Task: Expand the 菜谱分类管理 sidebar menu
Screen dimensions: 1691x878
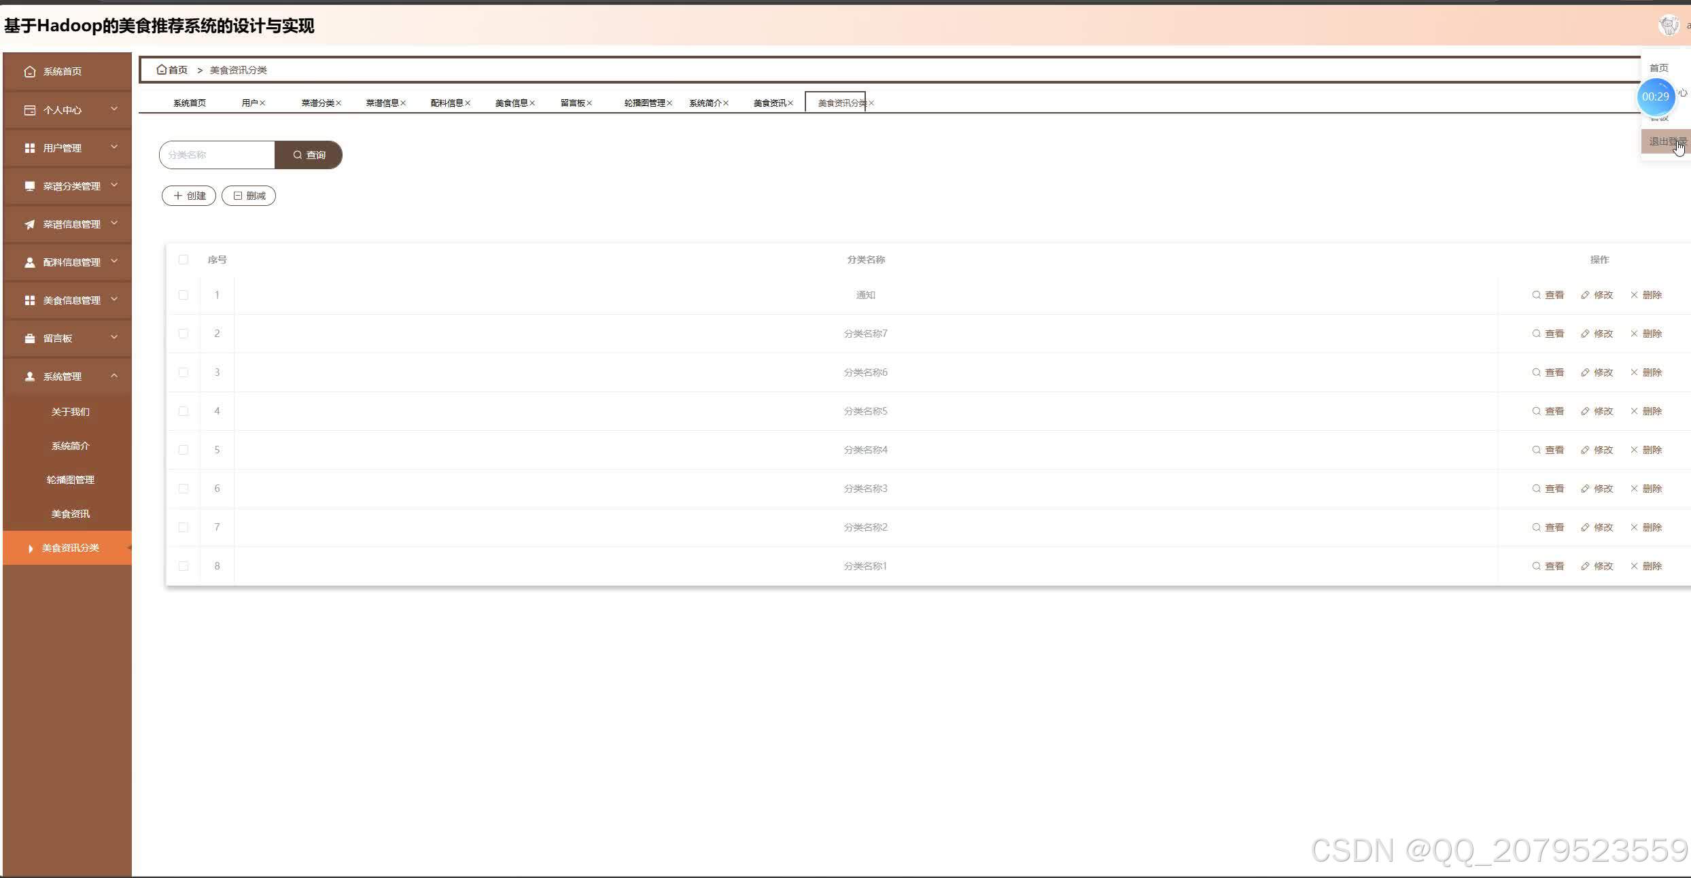Action: [x=67, y=186]
